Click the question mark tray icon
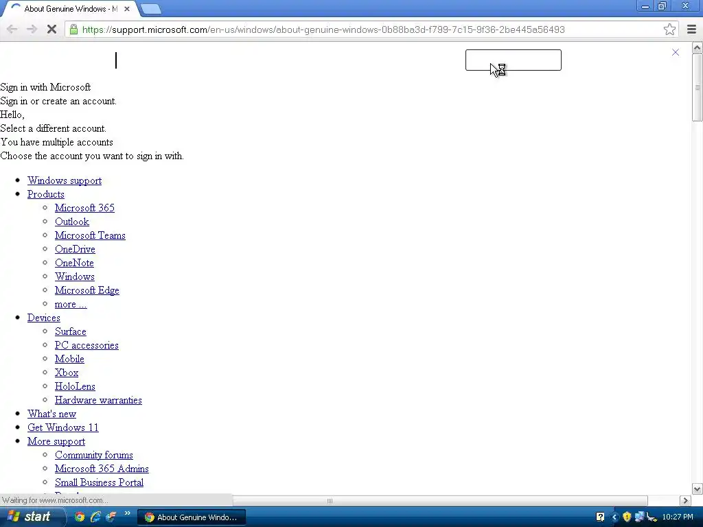 pyautogui.click(x=600, y=517)
